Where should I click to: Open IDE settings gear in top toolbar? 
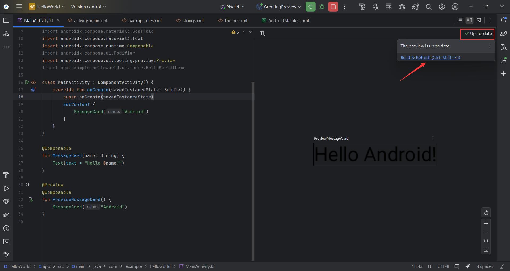tap(442, 7)
